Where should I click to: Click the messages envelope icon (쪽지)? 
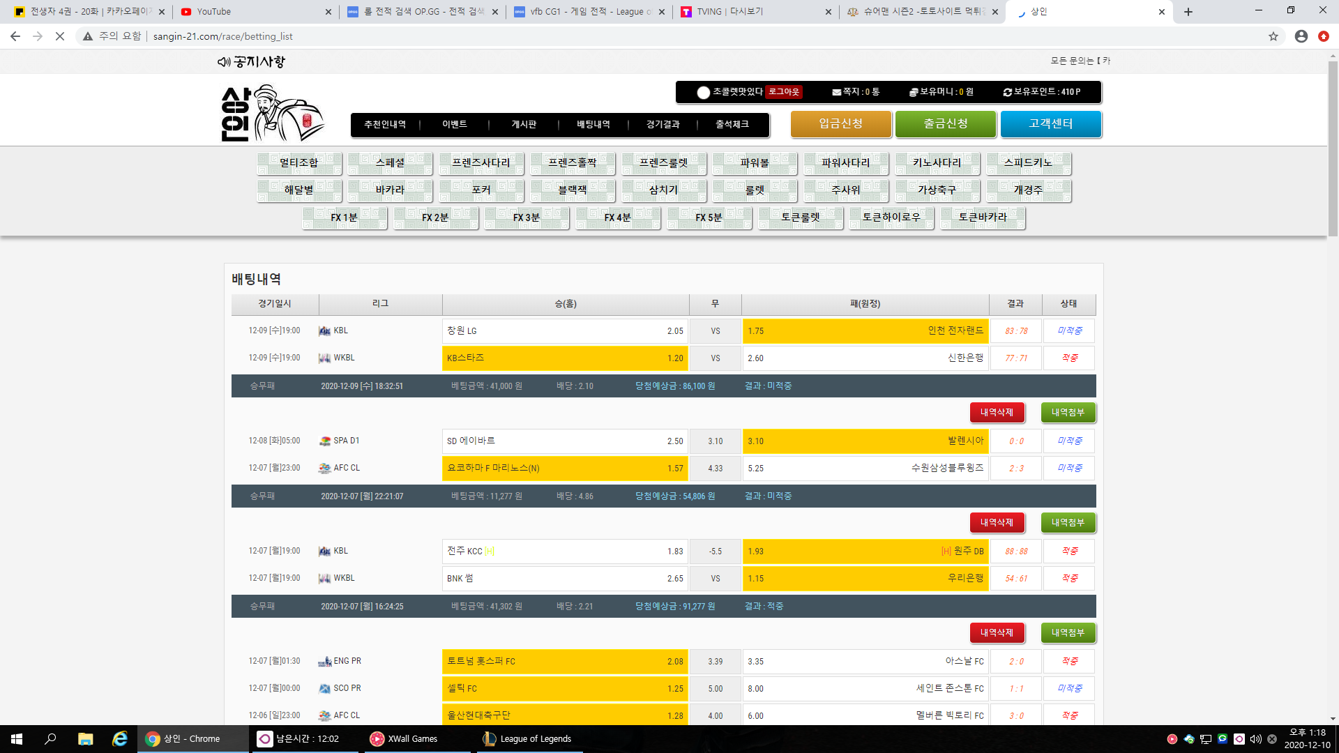tap(836, 92)
